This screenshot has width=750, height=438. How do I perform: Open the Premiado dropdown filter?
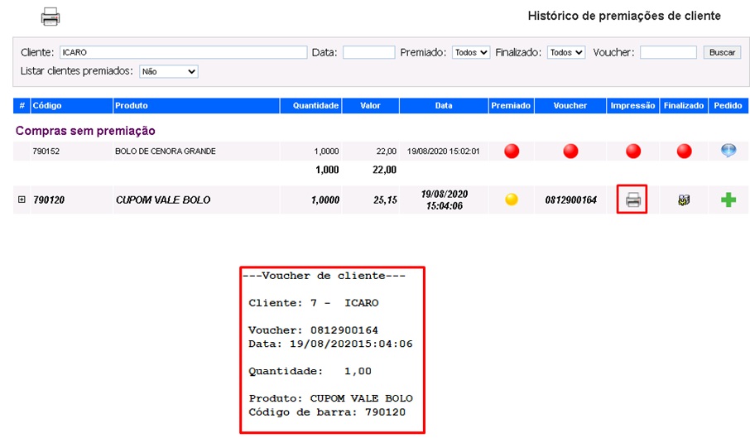[x=471, y=52]
